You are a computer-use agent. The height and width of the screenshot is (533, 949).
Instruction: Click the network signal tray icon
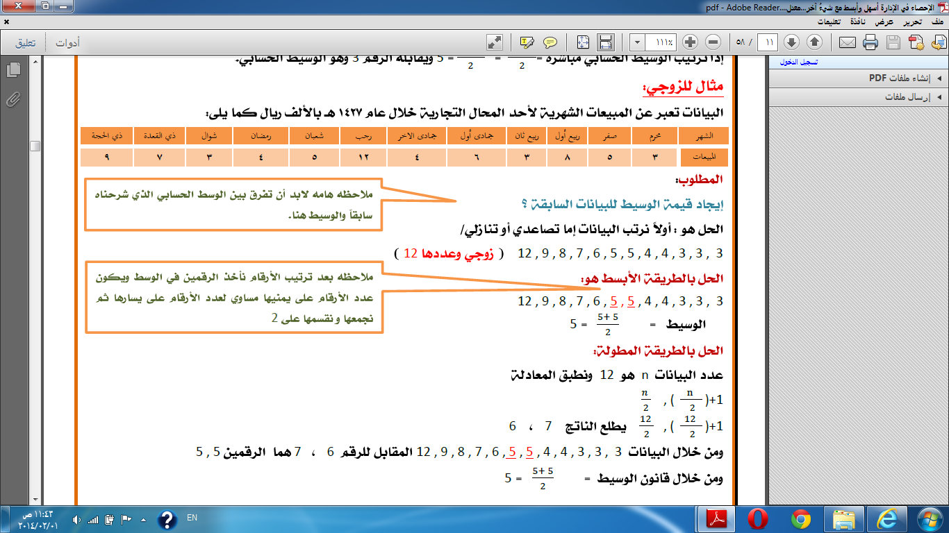(x=94, y=518)
